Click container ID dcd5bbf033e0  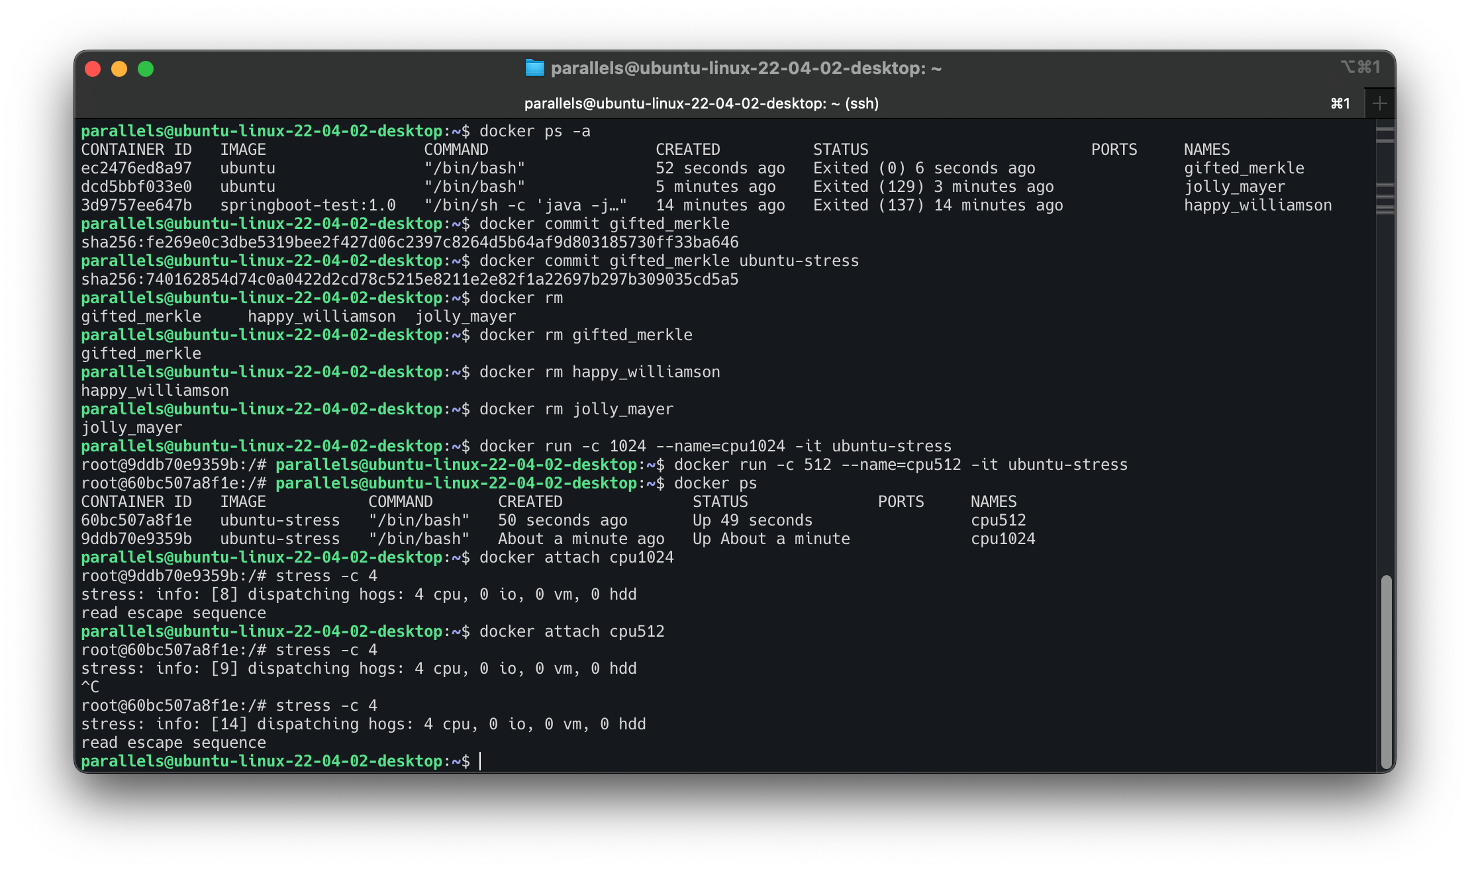[136, 187]
